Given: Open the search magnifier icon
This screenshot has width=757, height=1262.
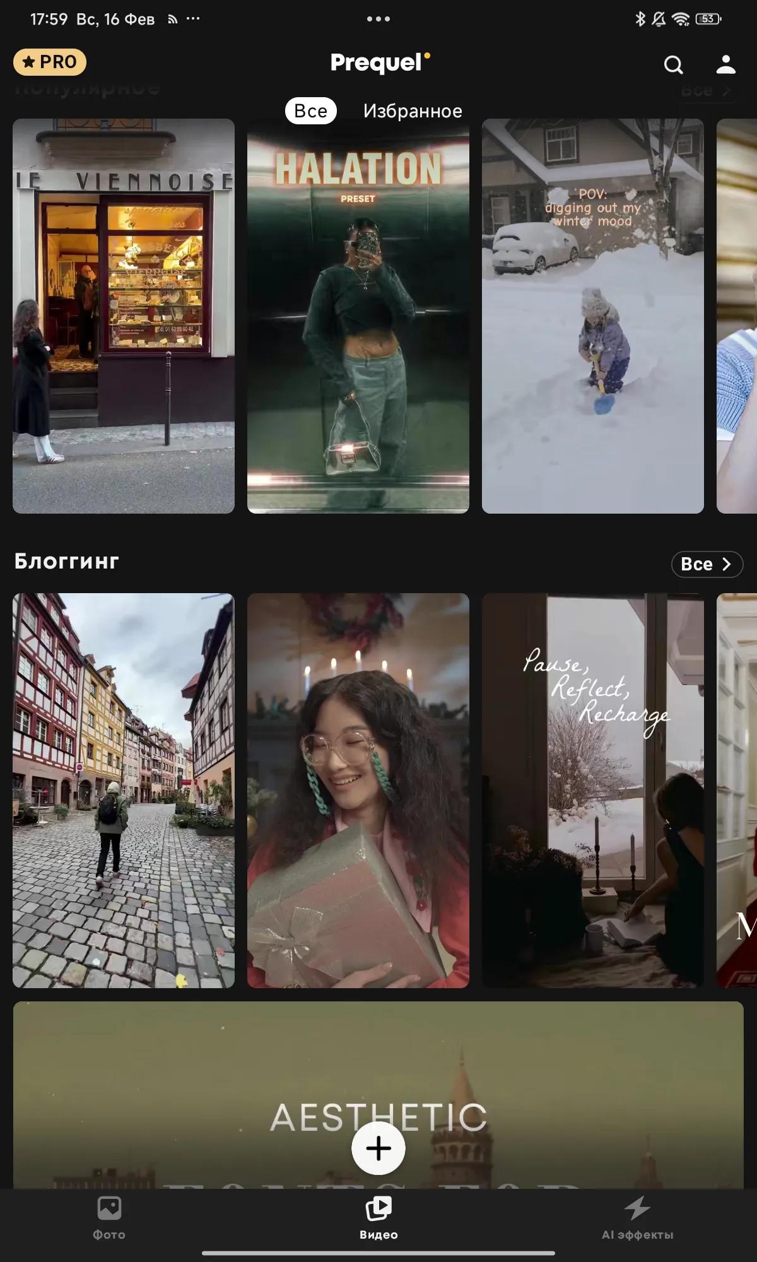Looking at the screenshot, I should pos(673,64).
